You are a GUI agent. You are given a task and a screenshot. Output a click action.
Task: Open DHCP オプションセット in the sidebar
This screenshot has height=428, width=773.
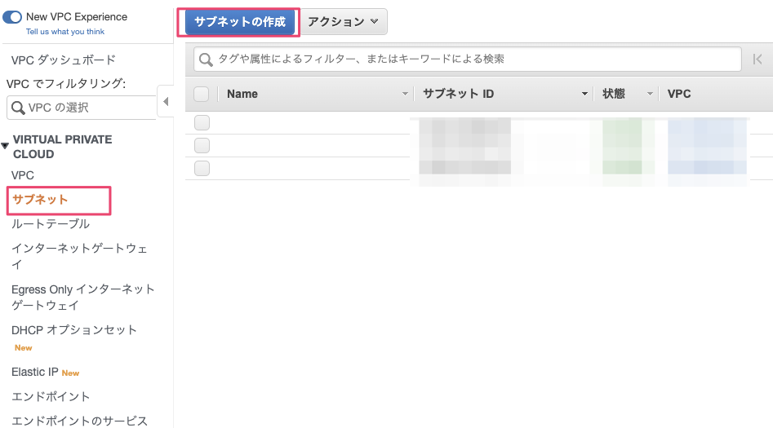74,329
